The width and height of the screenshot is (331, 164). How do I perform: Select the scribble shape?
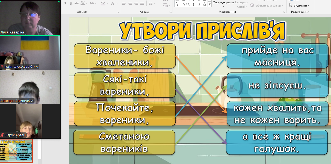[177, 4]
